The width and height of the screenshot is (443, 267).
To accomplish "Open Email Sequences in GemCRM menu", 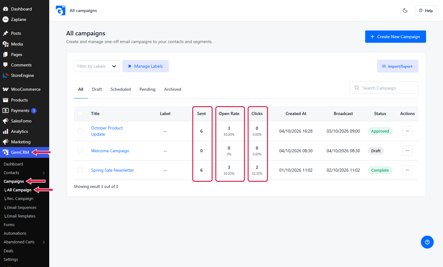I will 22,208.
